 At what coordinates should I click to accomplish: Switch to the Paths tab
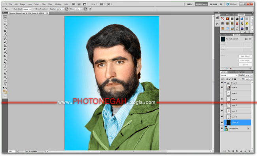(241, 72)
